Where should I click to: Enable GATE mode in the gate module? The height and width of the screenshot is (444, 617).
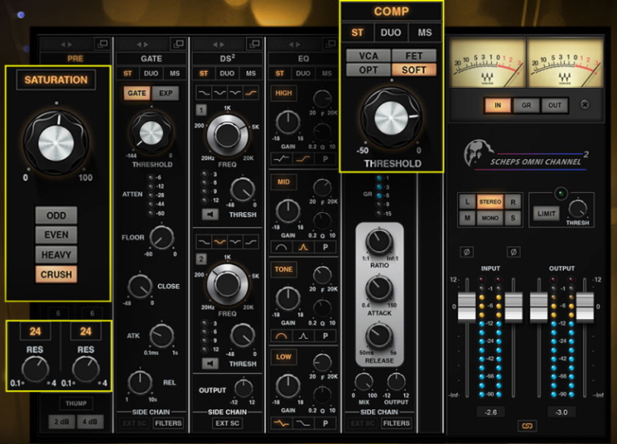click(x=136, y=94)
